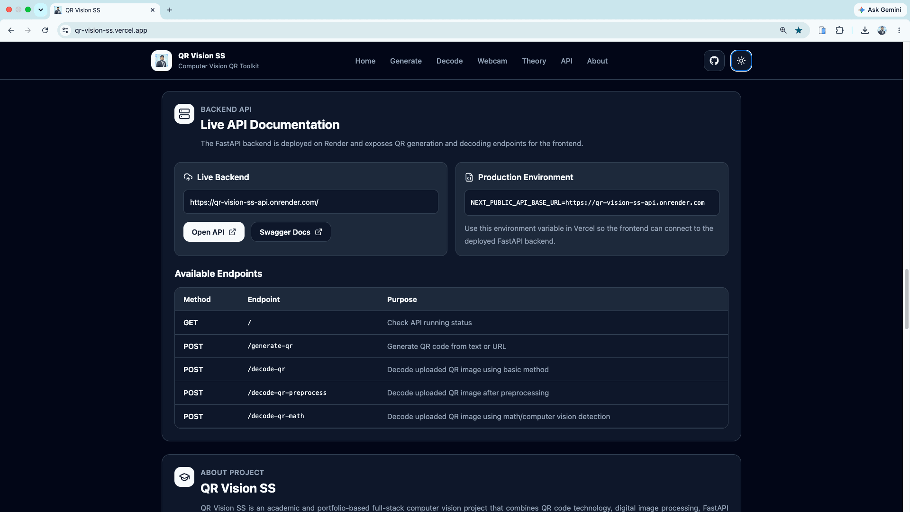
Task: Open the Webcam nav item
Action: click(x=492, y=61)
